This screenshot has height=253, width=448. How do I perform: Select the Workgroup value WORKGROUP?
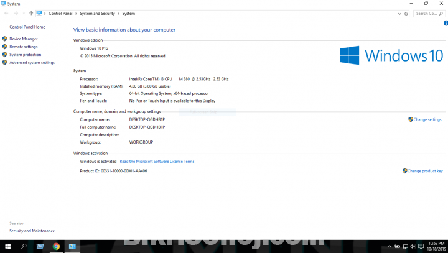coord(141,142)
